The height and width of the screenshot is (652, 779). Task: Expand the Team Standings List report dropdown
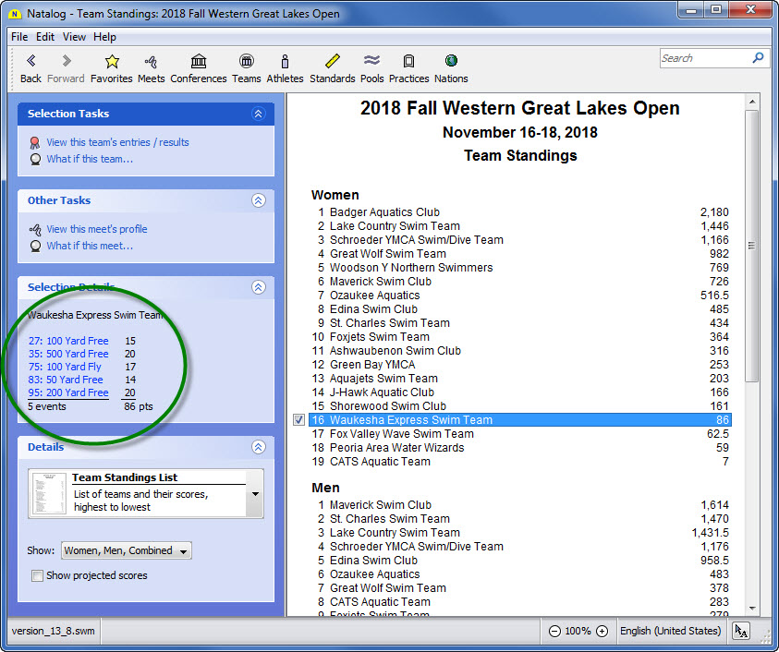click(254, 494)
